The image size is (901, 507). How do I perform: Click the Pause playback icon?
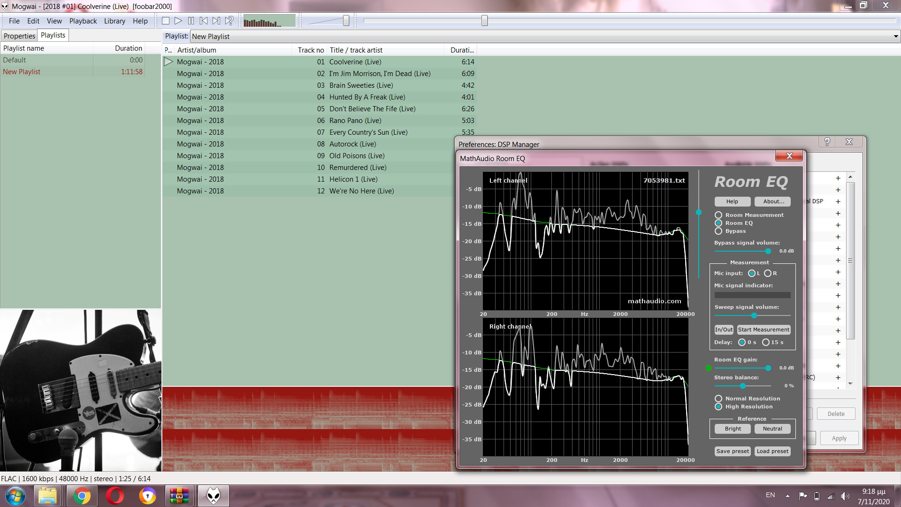pyautogui.click(x=191, y=21)
